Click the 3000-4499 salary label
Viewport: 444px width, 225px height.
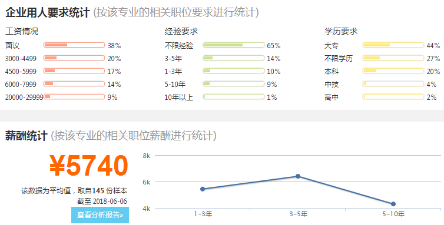click(x=21, y=59)
